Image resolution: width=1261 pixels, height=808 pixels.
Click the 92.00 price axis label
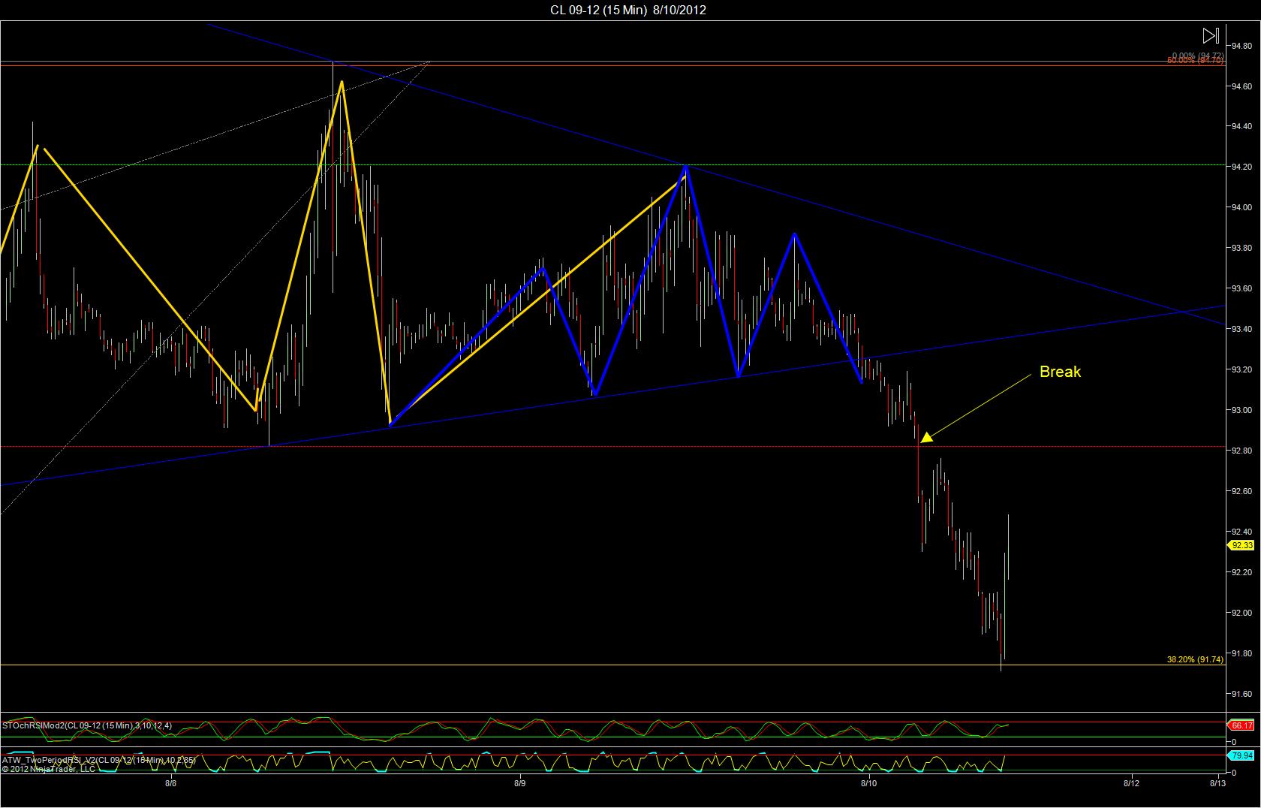pyautogui.click(x=1242, y=614)
